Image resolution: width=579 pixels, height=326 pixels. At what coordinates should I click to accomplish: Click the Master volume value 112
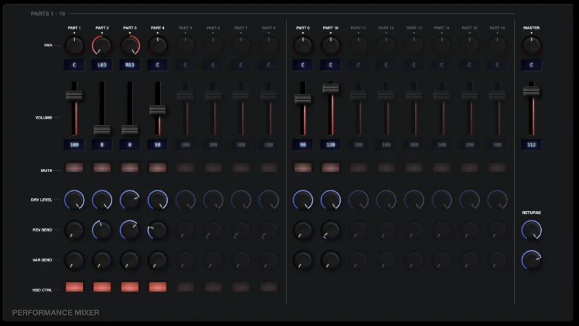pos(531,144)
